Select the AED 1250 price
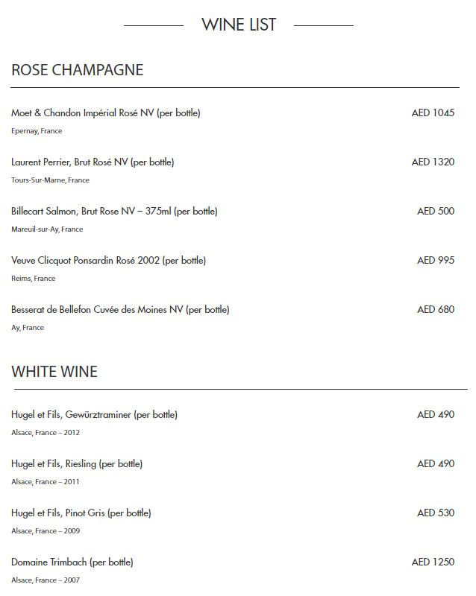 pos(433,562)
